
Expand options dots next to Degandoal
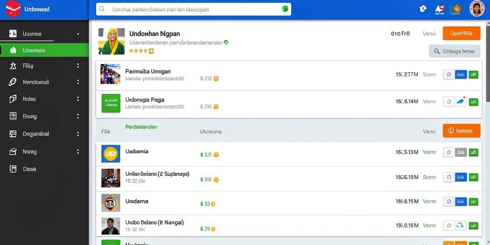pos(78,134)
